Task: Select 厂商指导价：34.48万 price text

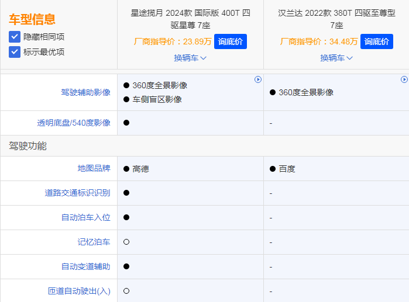Action: 319,41
